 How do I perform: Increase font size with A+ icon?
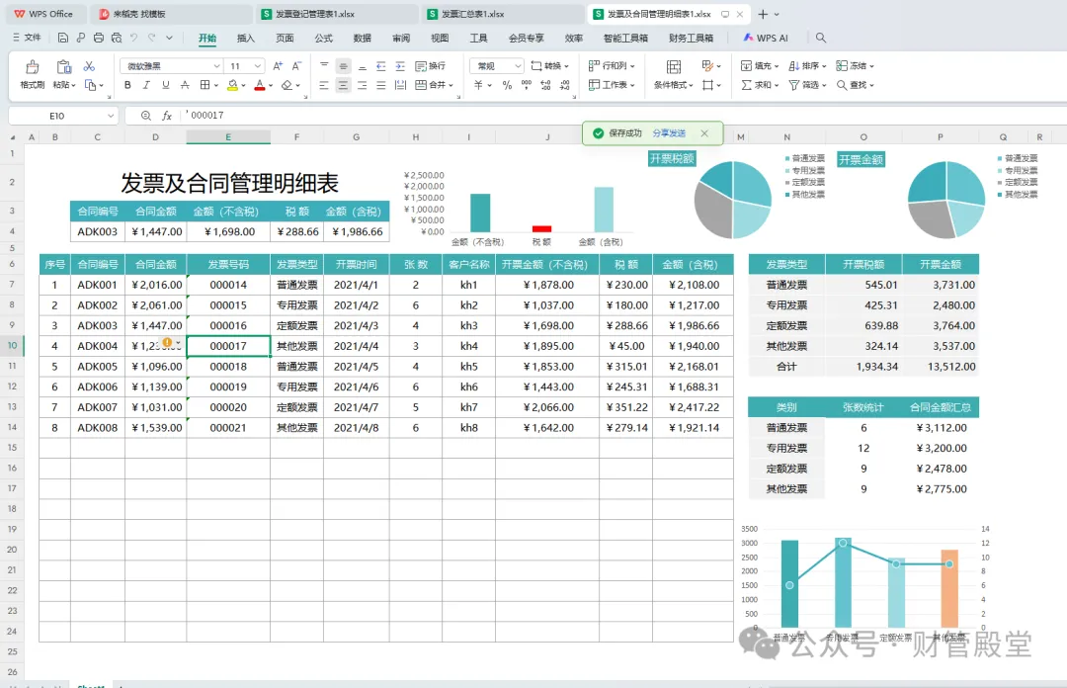tap(278, 66)
